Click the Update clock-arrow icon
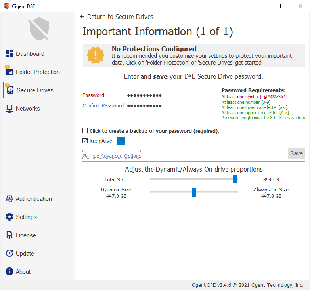This screenshot has width=310, height=290. (10, 253)
